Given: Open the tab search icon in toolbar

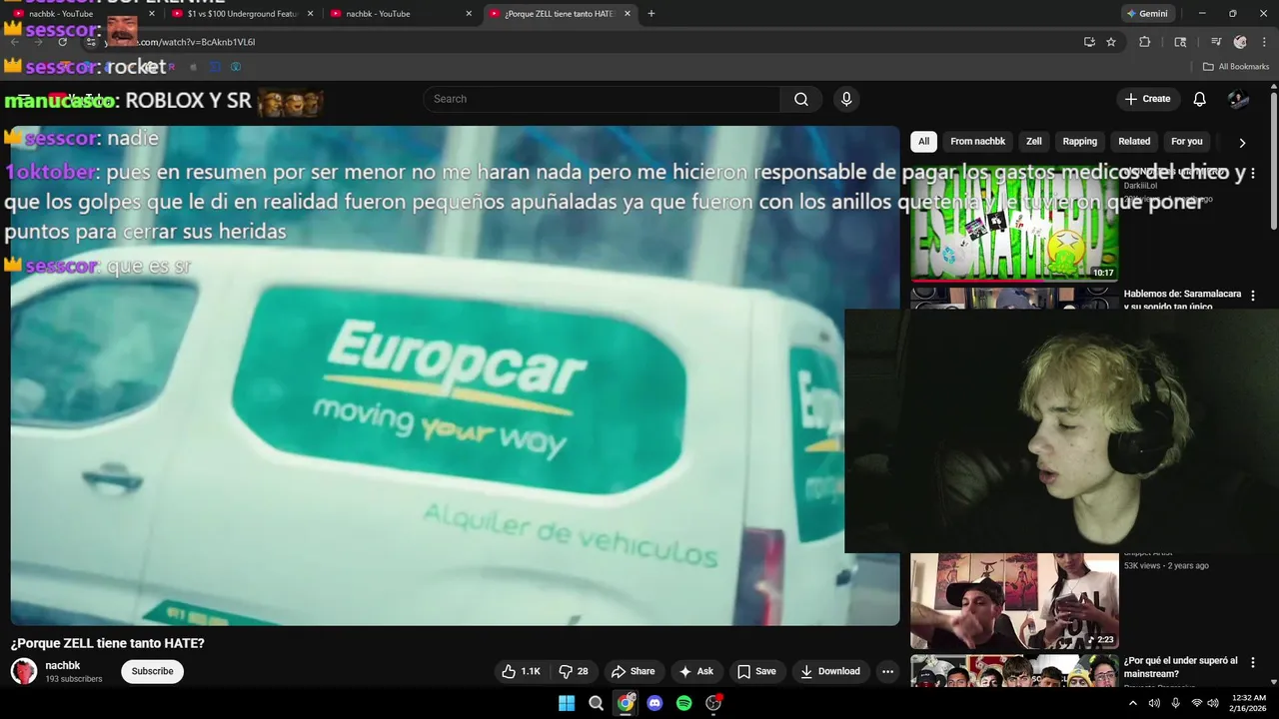Looking at the screenshot, I should tap(1180, 42).
